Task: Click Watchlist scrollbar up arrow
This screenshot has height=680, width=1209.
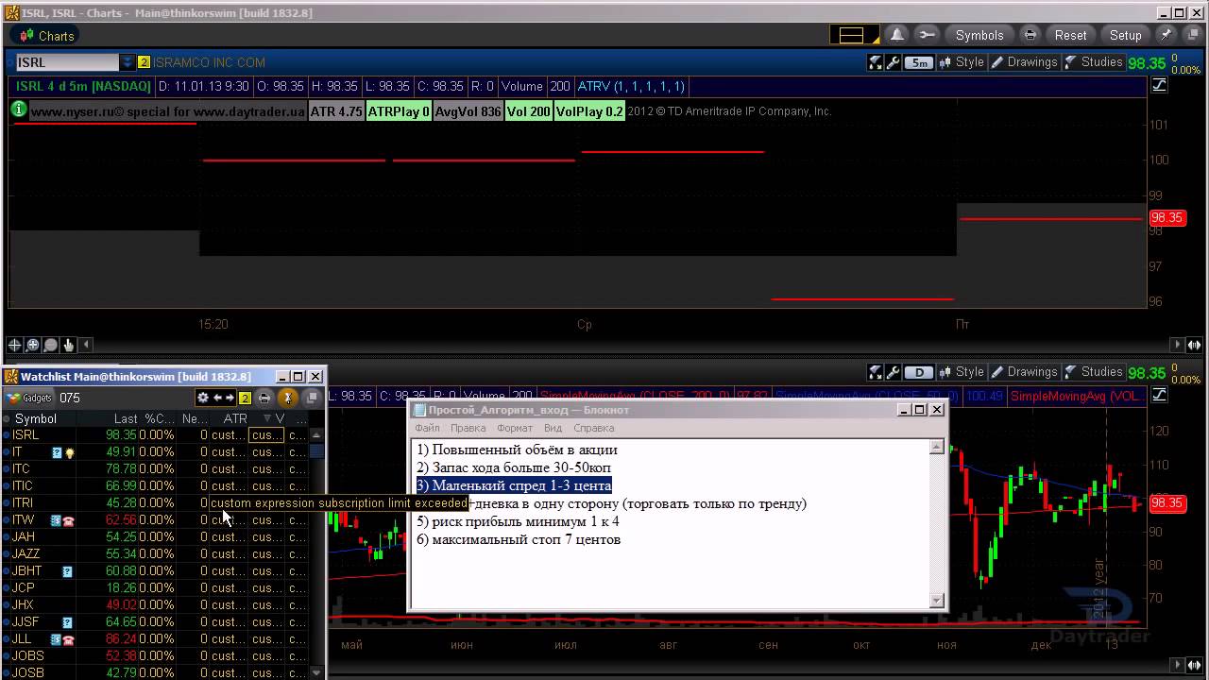Action: (x=316, y=435)
